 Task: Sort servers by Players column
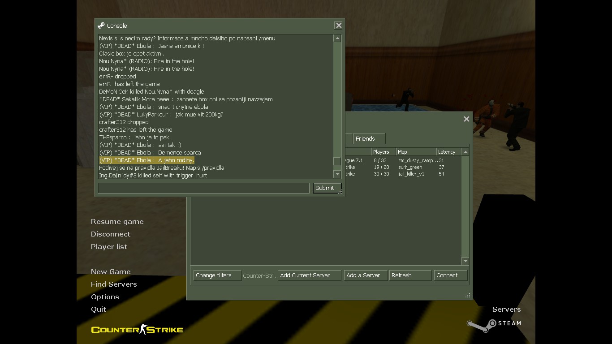pyautogui.click(x=384, y=152)
